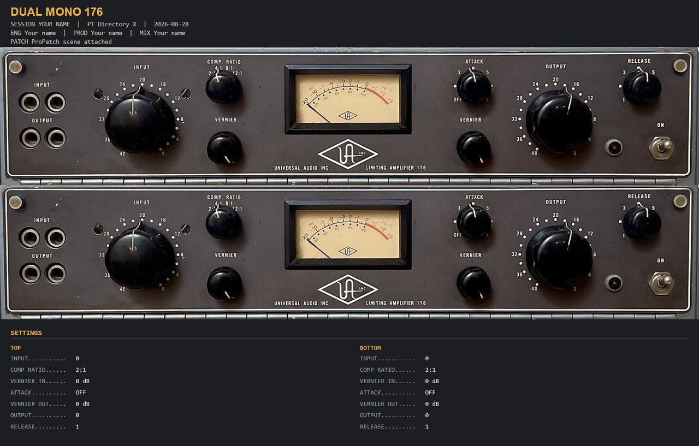Screen dimensions: 699x446
Task: Click the pilot lamp on the top unit
Action: point(614,147)
